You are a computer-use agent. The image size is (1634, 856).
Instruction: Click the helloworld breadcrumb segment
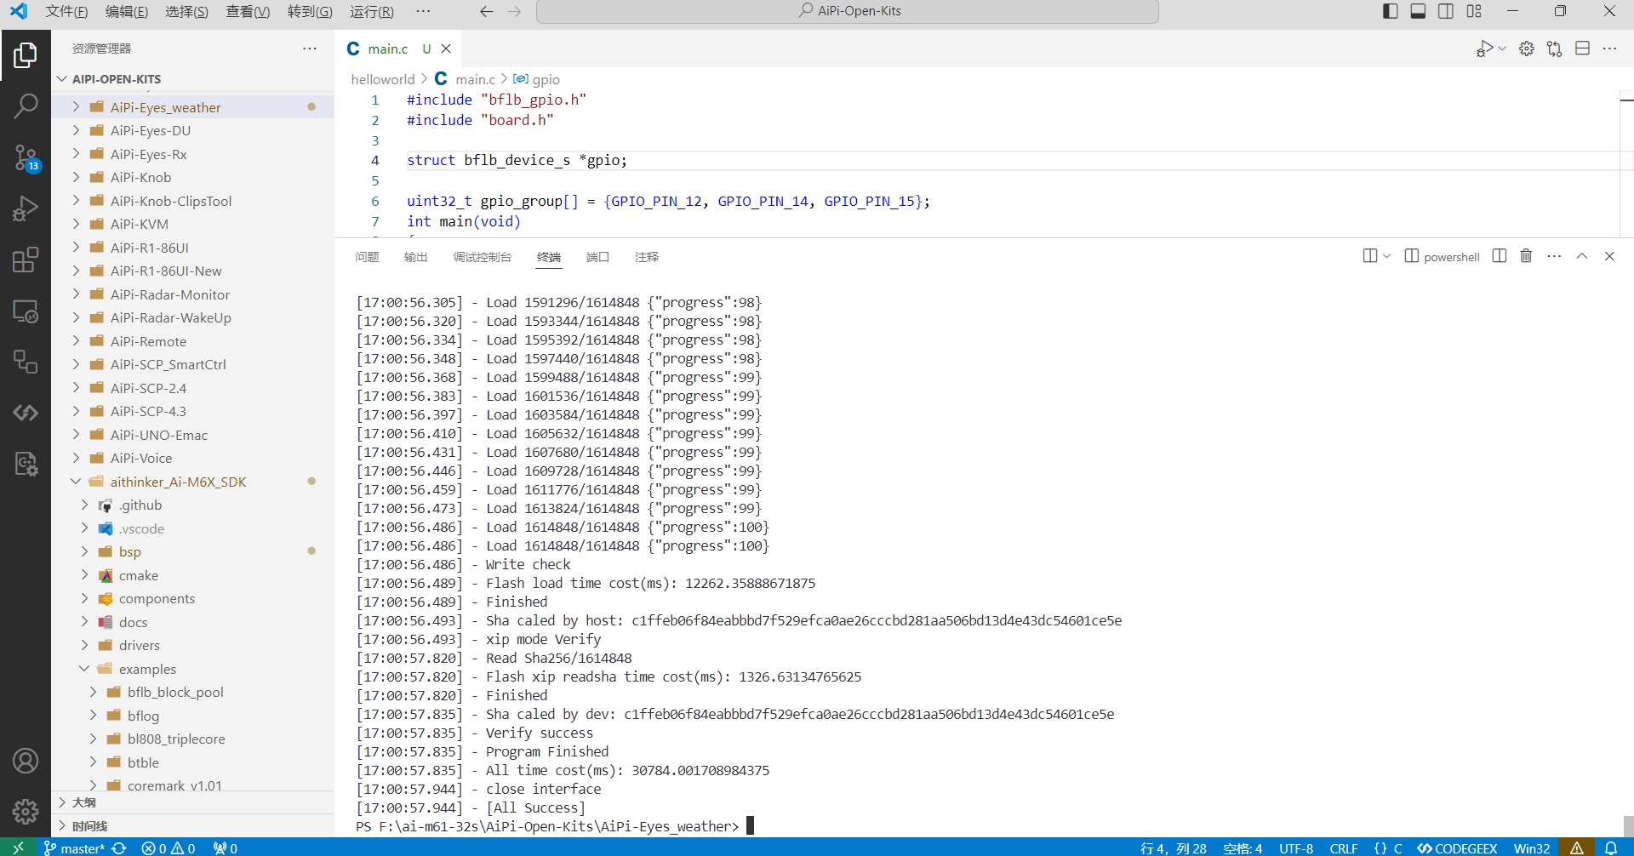coord(383,79)
